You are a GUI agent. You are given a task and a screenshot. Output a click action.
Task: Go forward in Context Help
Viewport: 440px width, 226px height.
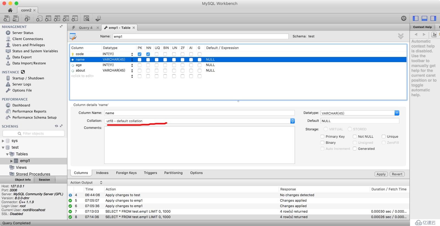pyautogui.click(x=424, y=34)
